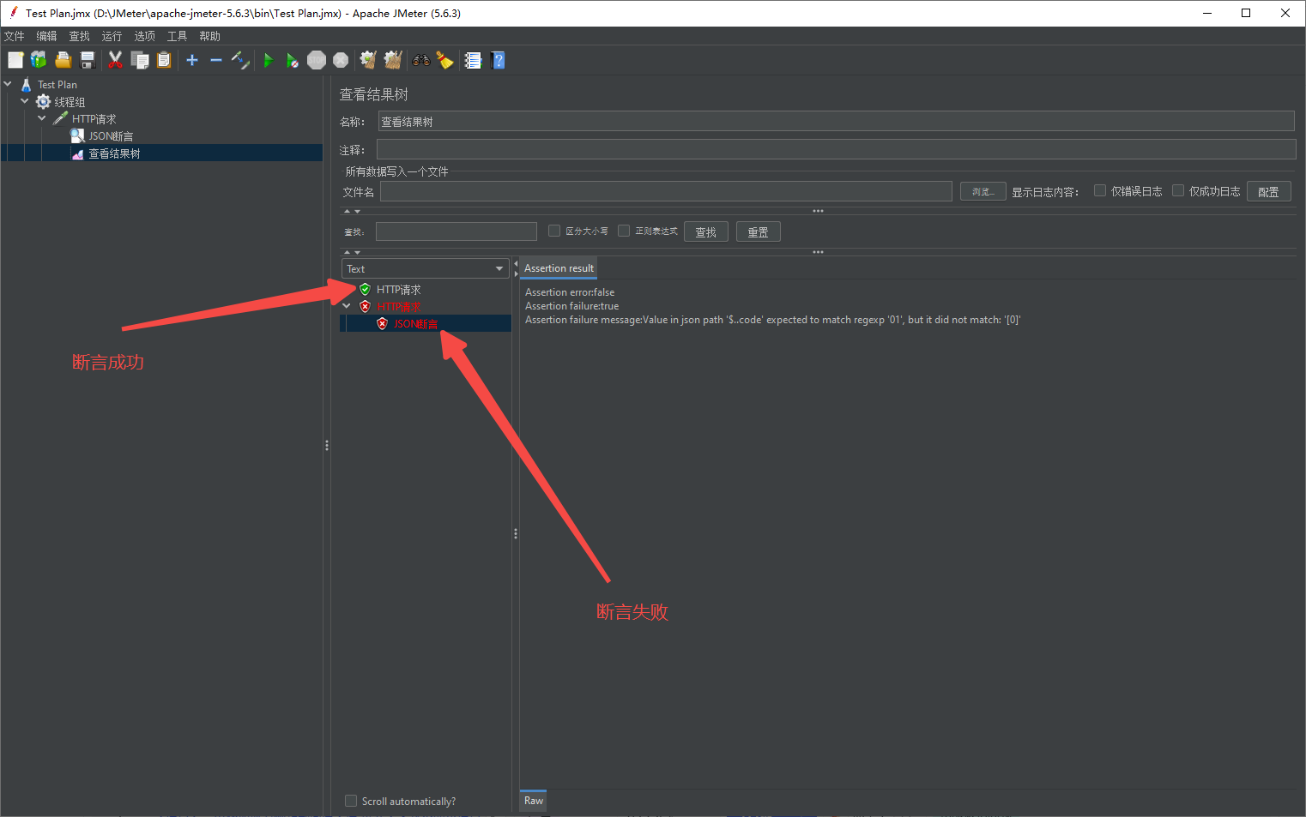The width and height of the screenshot is (1306, 817).
Task: Select the HTTP请求 sampler in test plan tree
Action: click(x=94, y=119)
